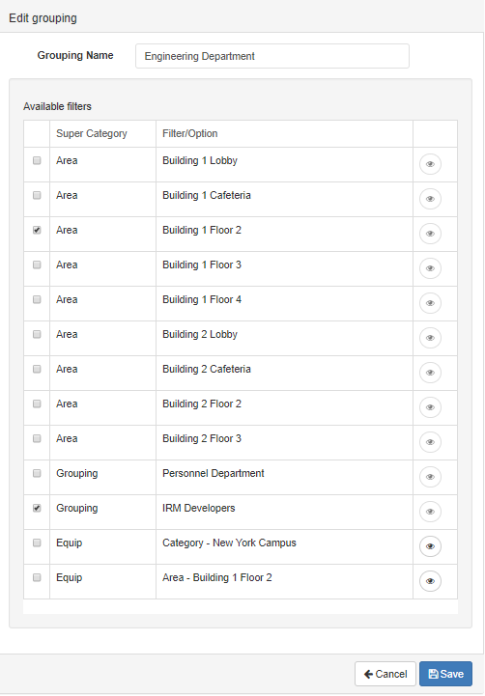View IRM Developers grouping eye icon
Screen dimensions: 485x696
(x=430, y=512)
